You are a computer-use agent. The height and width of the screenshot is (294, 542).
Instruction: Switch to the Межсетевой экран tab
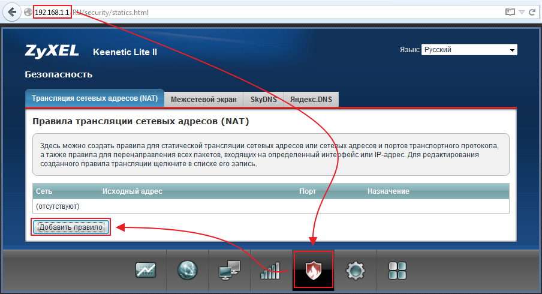coord(204,99)
